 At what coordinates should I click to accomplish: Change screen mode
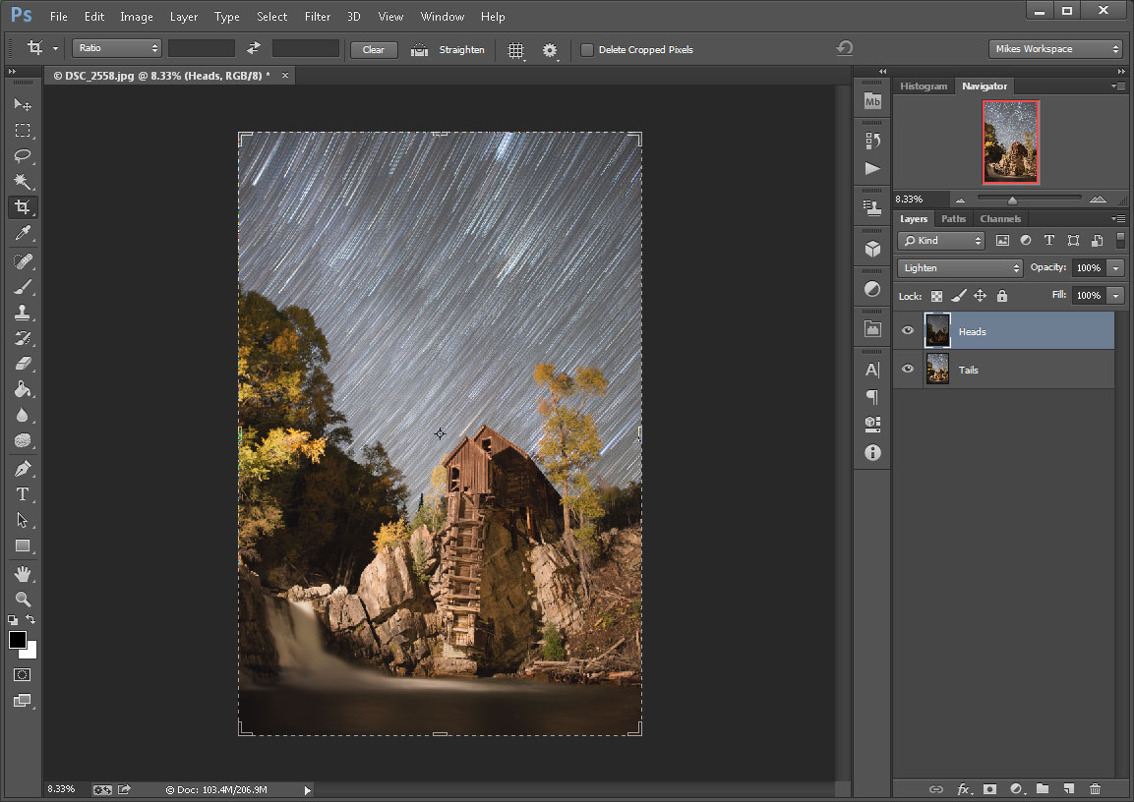coord(23,701)
